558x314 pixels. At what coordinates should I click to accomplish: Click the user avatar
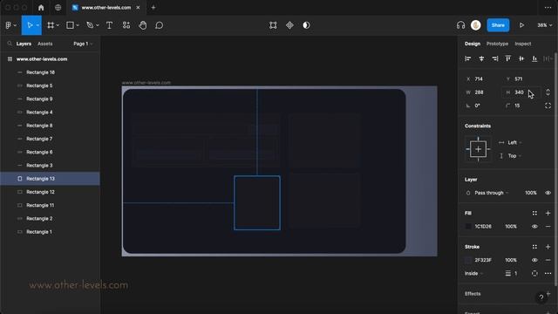(x=476, y=25)
